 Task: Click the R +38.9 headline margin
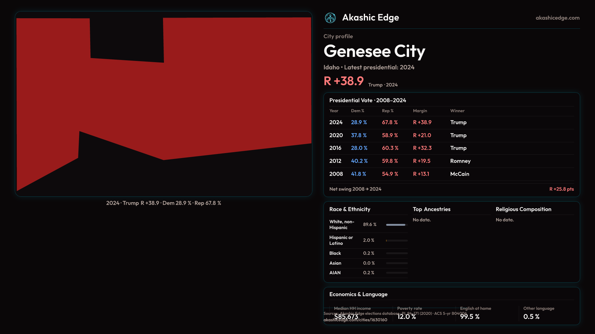click(343, 81)
